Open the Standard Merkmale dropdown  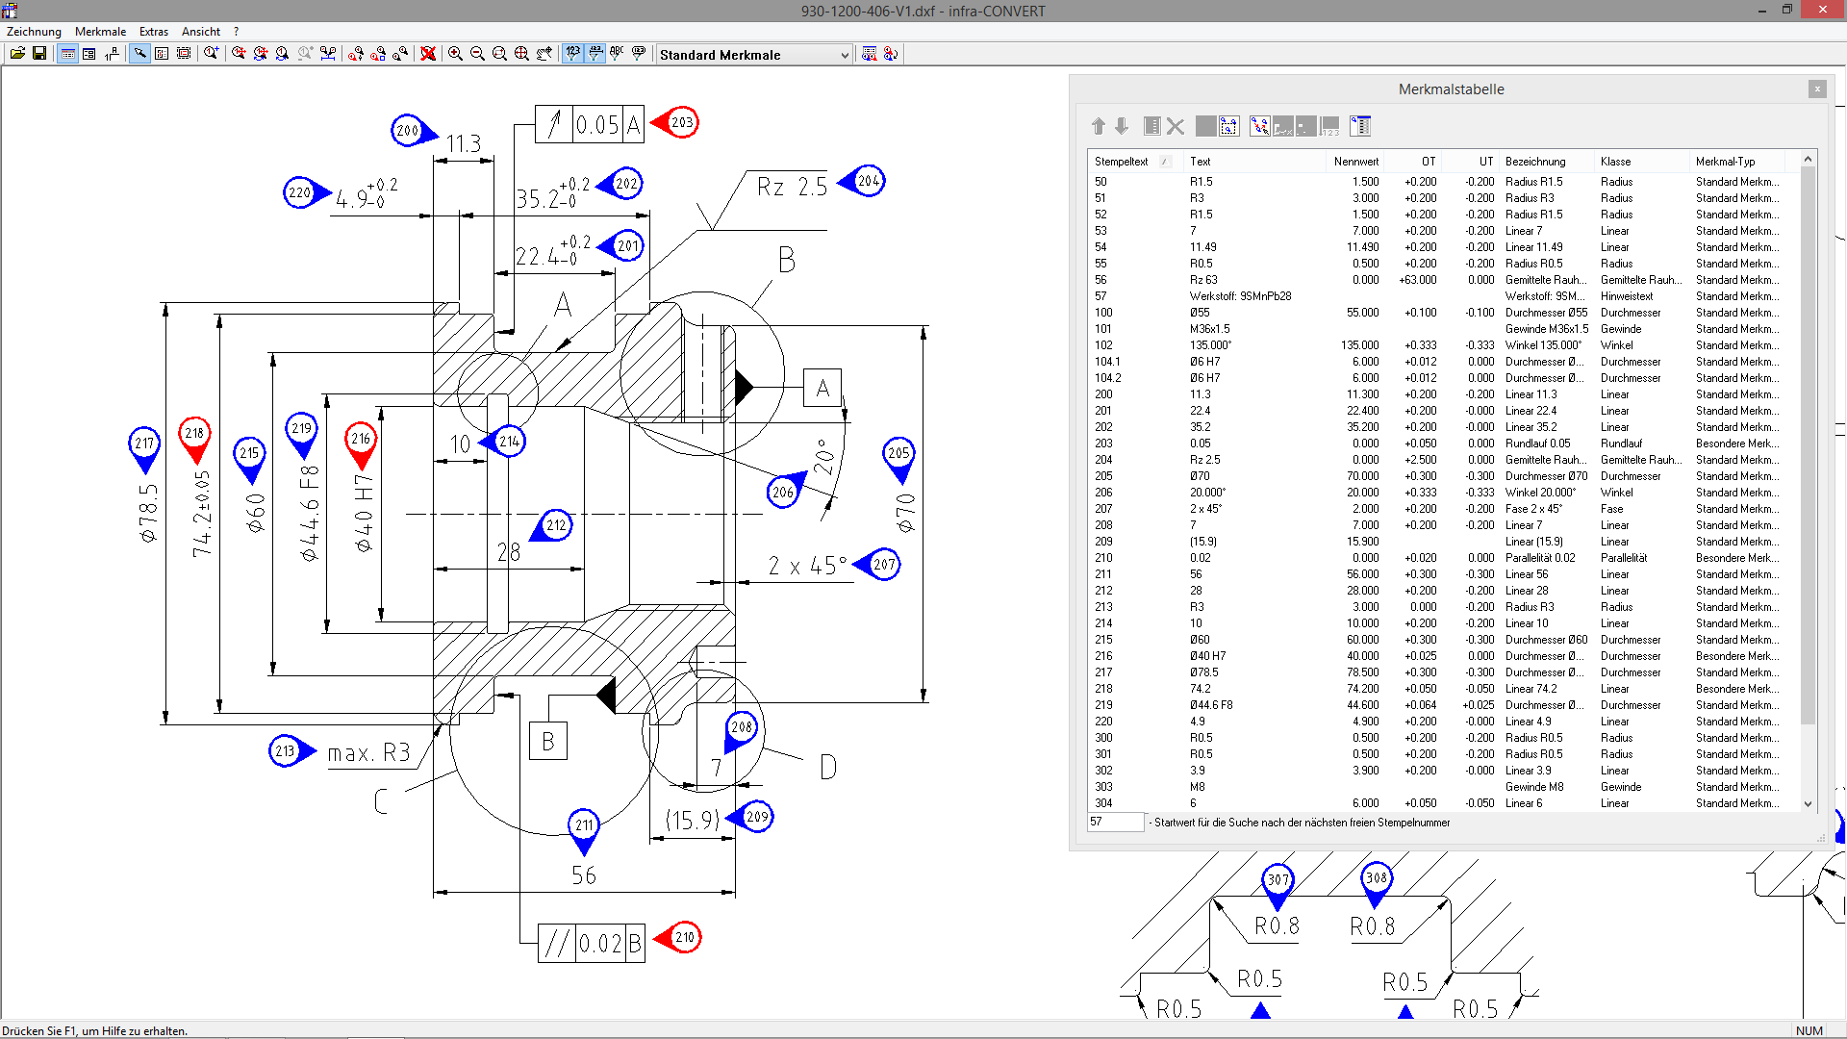click(845, 55)
